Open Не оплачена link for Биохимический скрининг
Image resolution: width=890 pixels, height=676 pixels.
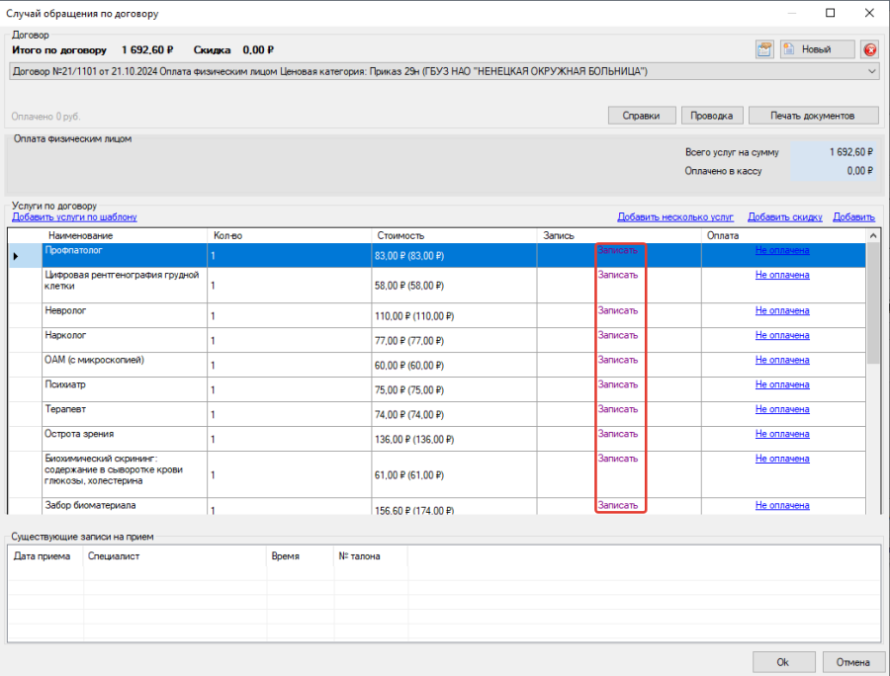point(782,459)
